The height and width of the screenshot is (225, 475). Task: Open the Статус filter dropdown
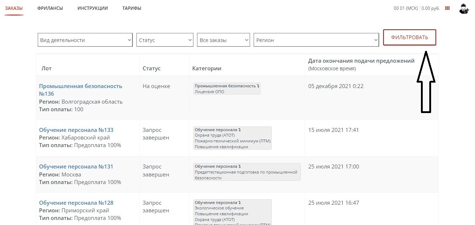click(x=165, y=40)
